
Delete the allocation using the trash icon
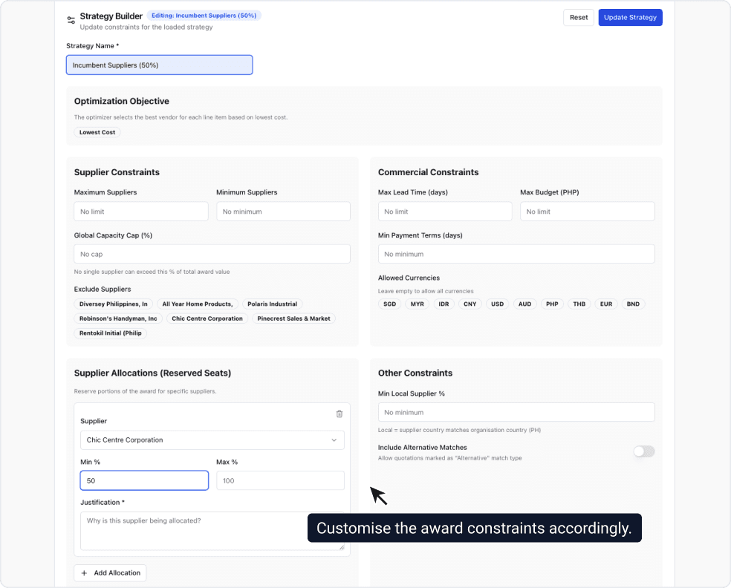[339, 414]
